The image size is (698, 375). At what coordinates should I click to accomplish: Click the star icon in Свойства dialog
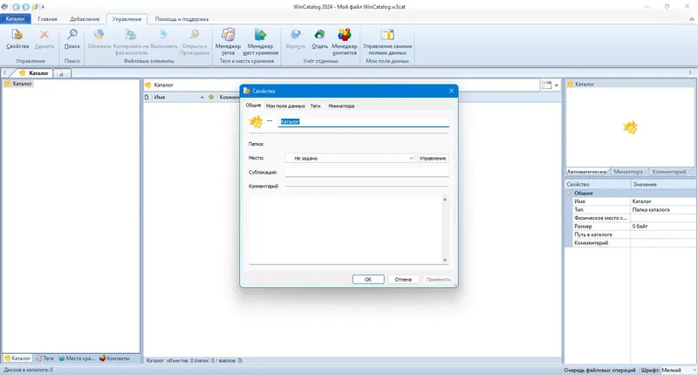pos(256,121)
